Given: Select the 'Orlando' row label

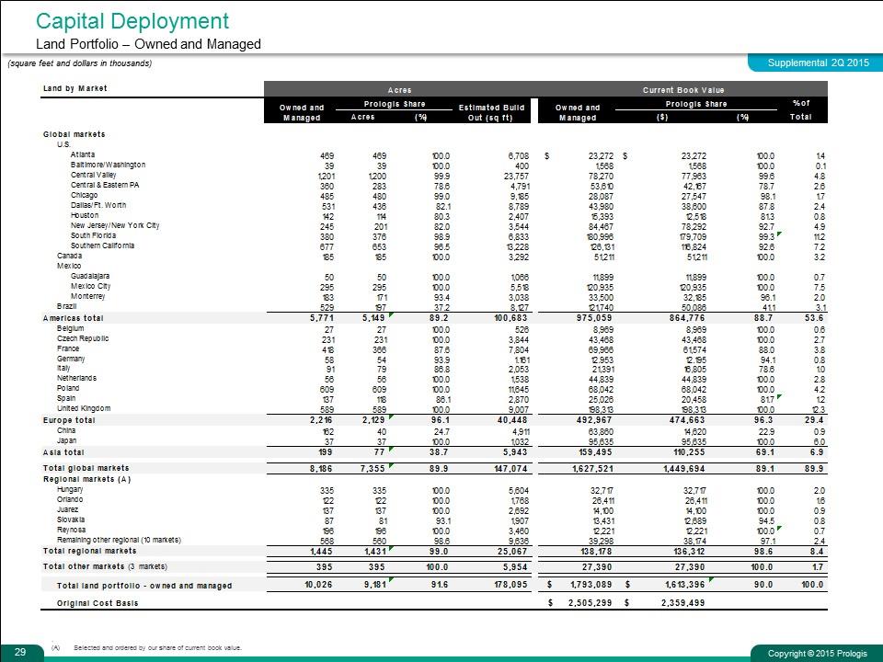Looking at the screenshot, I should coord(70,499).
